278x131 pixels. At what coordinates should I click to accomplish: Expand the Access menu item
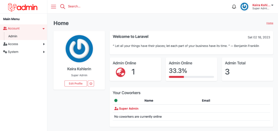[x=24, y=44]
